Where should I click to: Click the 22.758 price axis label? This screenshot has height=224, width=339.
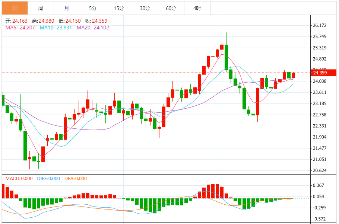(x=320, y=115)
